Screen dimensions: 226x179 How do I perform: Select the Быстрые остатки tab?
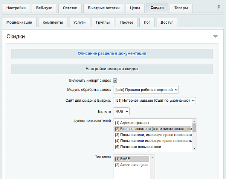[x=103, y=8]
